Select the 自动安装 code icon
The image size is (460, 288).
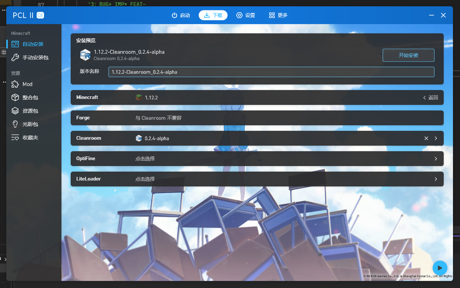pos(15,44)
